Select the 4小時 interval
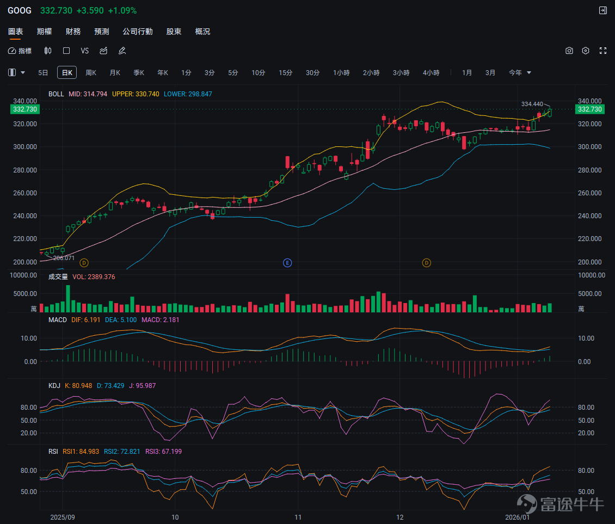This screenshot has width=615, height=524. 431,72
